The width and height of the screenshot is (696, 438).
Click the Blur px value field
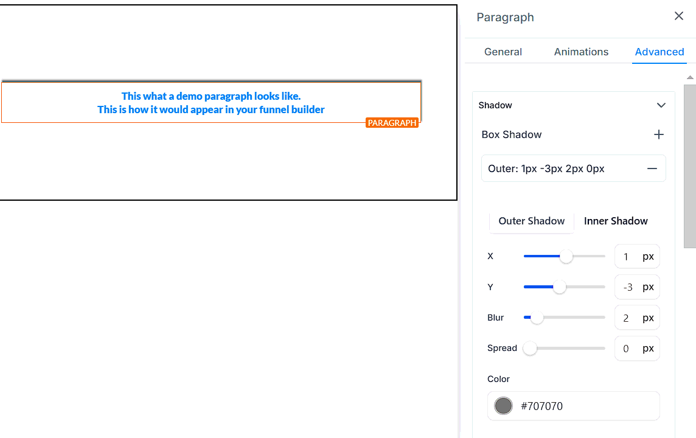(627, 318)
